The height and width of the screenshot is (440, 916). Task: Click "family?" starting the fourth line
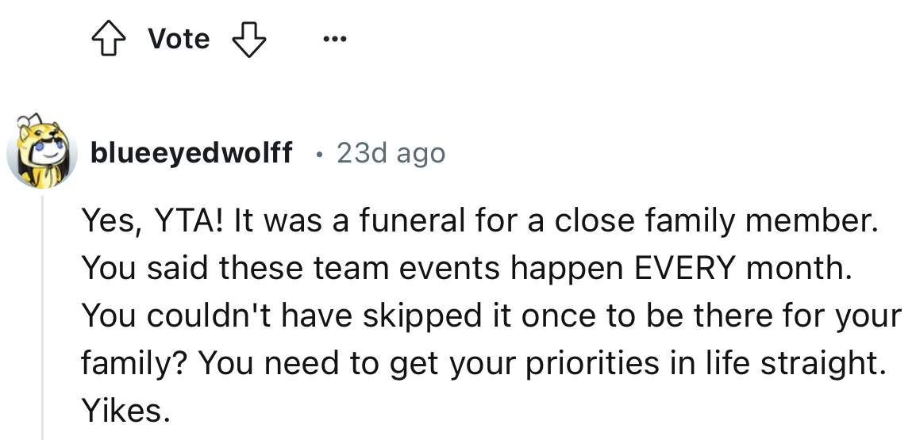coord(133,362)
